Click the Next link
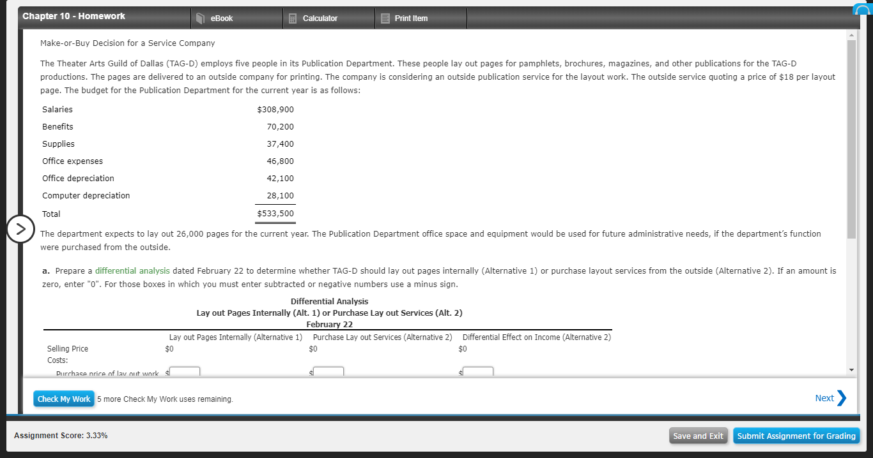The width and height of the screenshot is (873, 458). (824, 398)
